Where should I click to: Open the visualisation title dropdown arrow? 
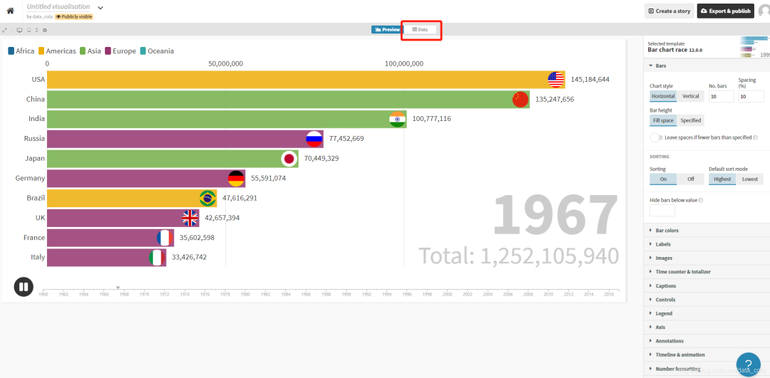click(x=101, y=8)
